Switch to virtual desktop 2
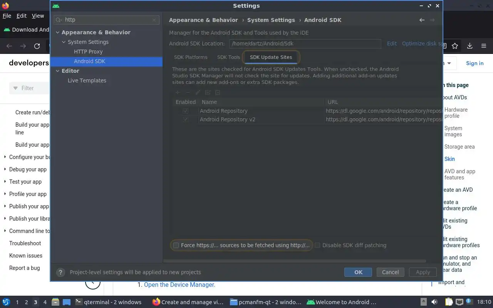The width and height of the screenshot is (493, 308). tap(26, 302)
